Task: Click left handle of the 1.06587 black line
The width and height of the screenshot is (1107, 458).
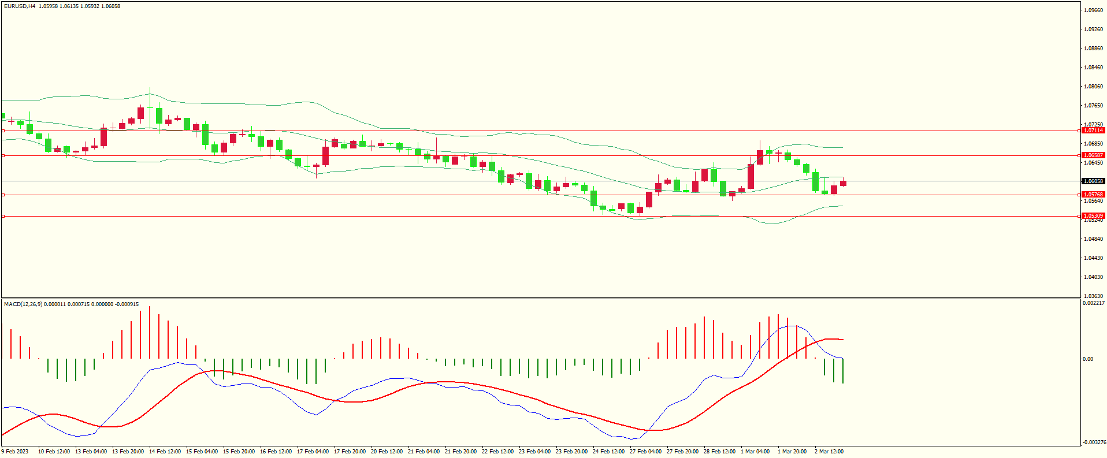Action: pyautogui.click(x=3, y=156)
